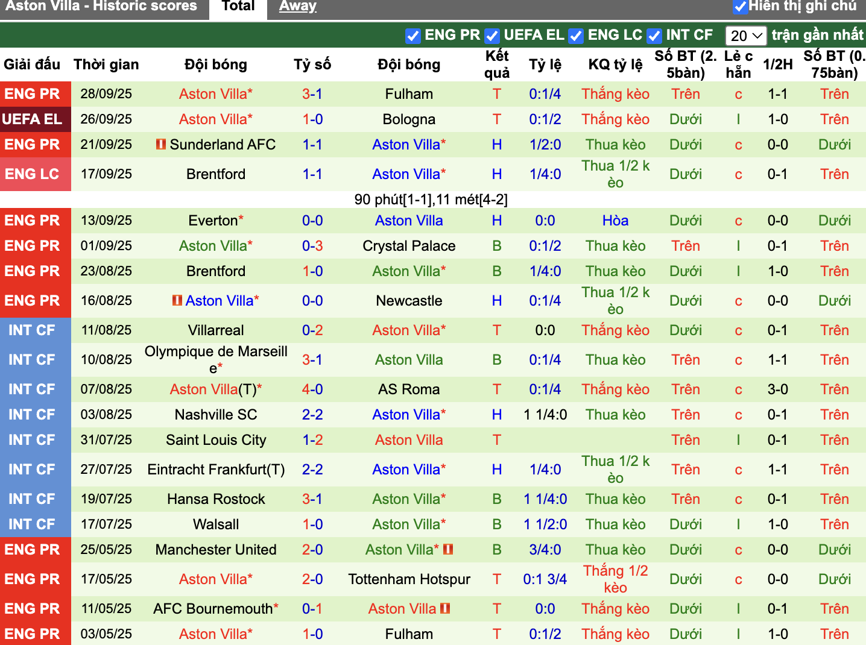
Task: Click the penalty note '90 phút[1-1],11 mét[4-2]'
Action: (x=431, y=200)
